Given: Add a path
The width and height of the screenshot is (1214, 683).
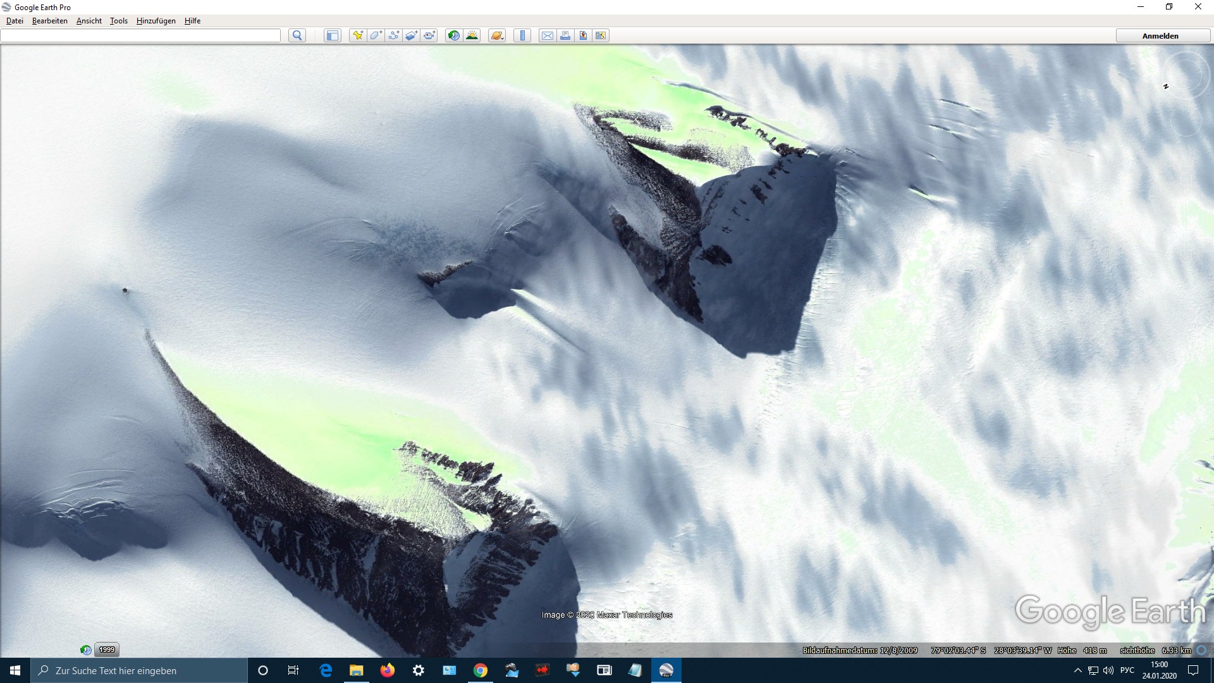Looking at the screenshot, I should click(x=393, y=35).
